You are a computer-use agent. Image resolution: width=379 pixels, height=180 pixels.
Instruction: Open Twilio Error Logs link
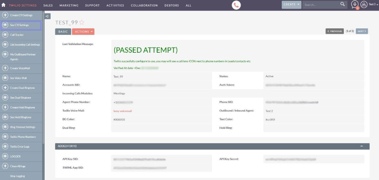20,147
